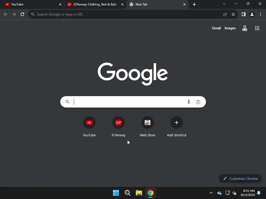
Task: Show hidden system tray icons
Action: (x=211, y=193)
